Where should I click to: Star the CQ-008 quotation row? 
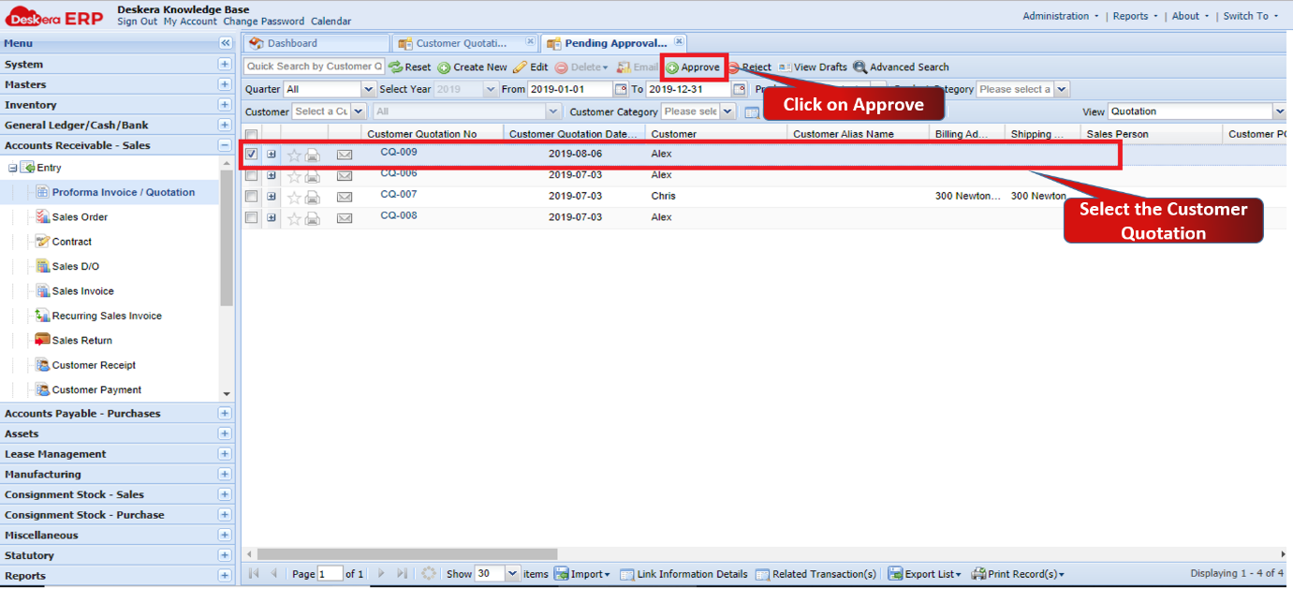coord(294,218)
